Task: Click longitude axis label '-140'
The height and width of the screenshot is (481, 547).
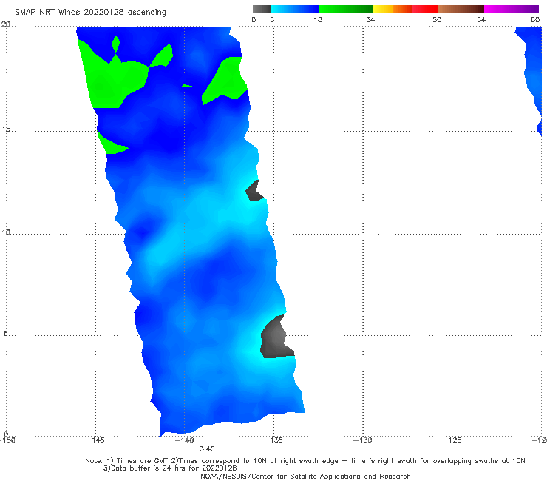Action: point(185,440)
